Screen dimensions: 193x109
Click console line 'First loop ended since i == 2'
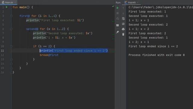[x=153, y=46]
